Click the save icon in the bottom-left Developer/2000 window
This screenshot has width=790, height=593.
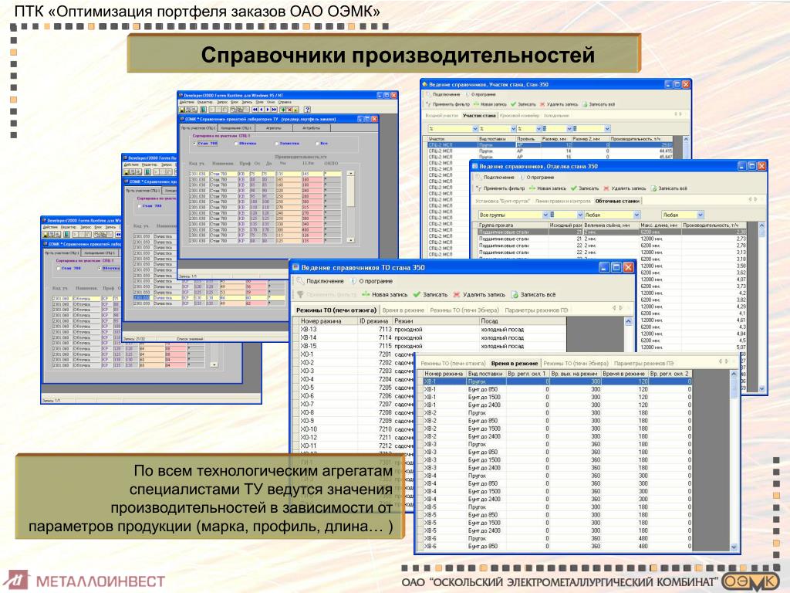click(x=46, y=235)
